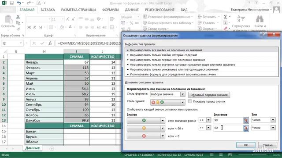Click the AutoSum sigma icon
The width and height of the screenshot is (282, 158).
pyautogui.click(x=226, y=17)
